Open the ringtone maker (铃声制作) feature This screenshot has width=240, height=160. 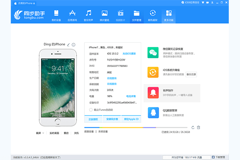[172, 93]
